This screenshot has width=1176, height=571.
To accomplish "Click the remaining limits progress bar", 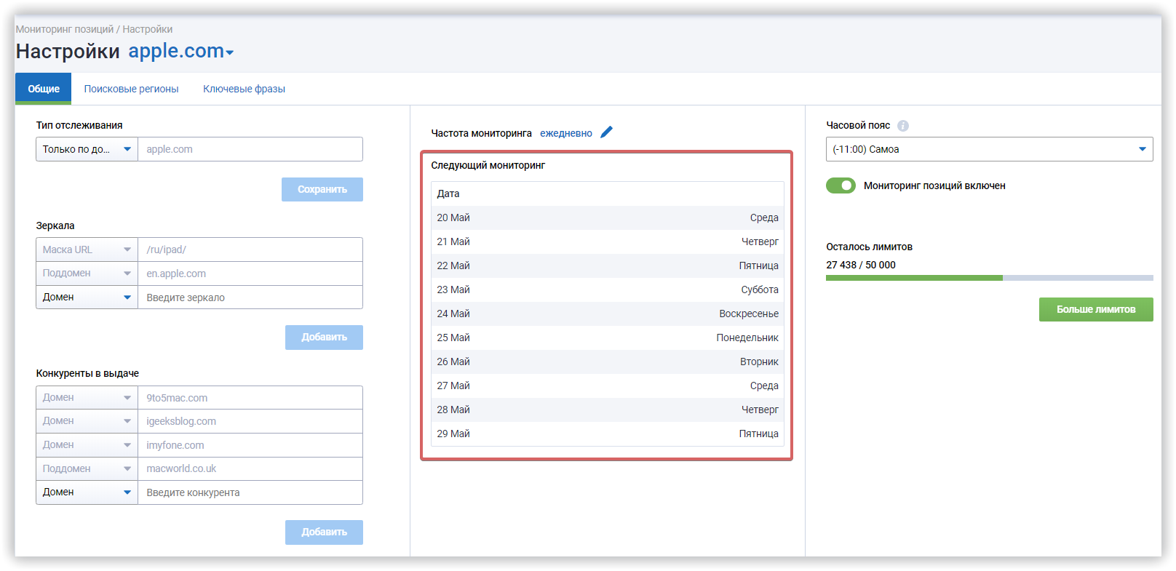I will (x=989, y=278).
